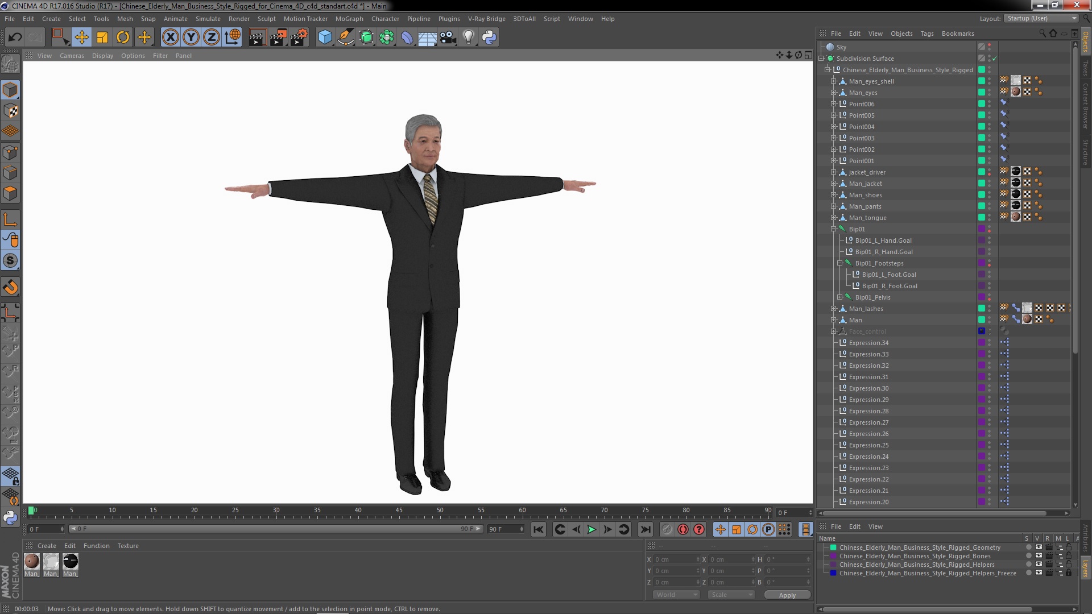Open the Simulate menu
Screen dimensions: 1092x614
pyautogui.click(x=208, y=19)
